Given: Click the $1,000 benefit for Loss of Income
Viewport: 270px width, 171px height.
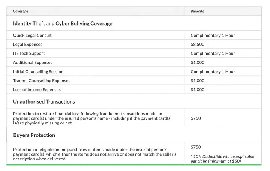Looking at the screenshot, I should pyautogui.click(x=197, y=90).
